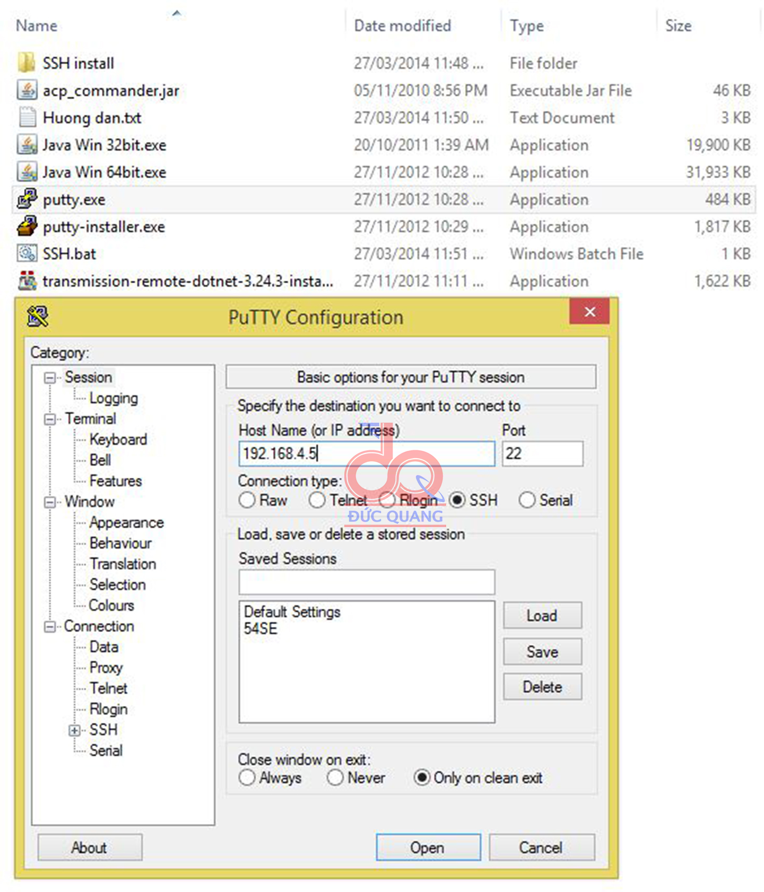
Task: Collapse the Window tree node
Action: coord(50,502)
